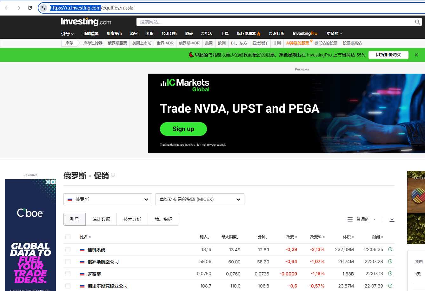
Task: Sort the table by the 体积 column
Action: click(x=349, y=237)
